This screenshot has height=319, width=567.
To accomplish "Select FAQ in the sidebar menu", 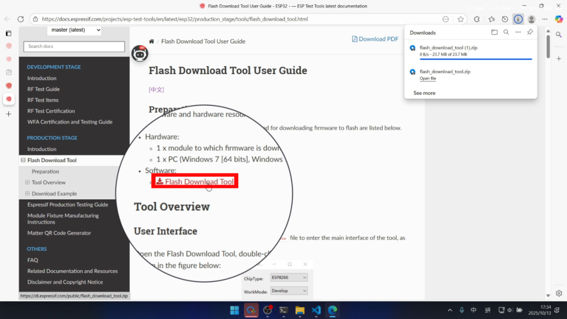I will click(33, 260).
